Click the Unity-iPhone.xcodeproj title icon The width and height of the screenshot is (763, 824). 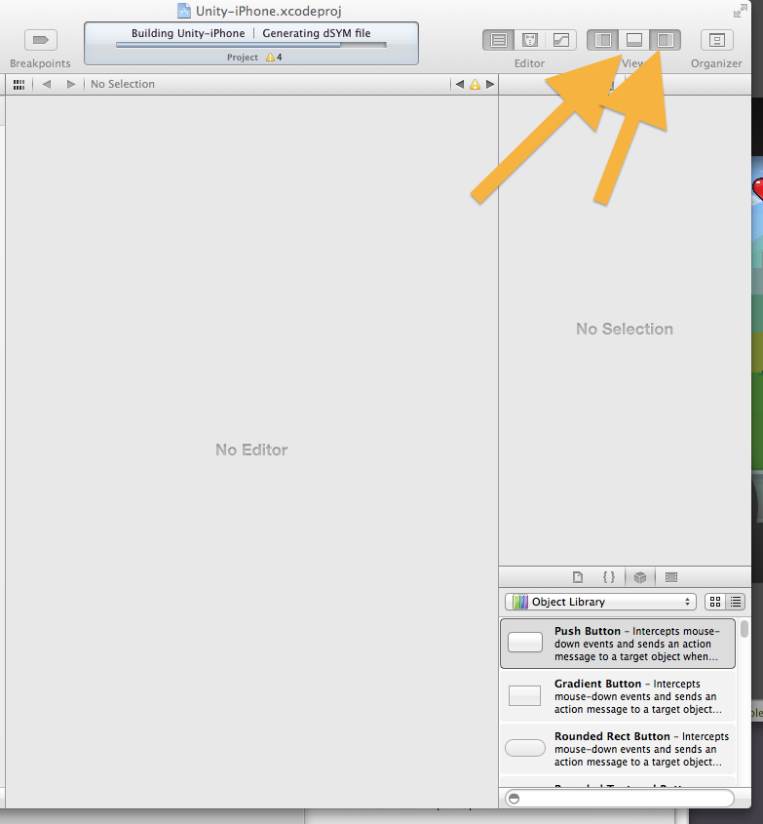[x=184, y=11]
